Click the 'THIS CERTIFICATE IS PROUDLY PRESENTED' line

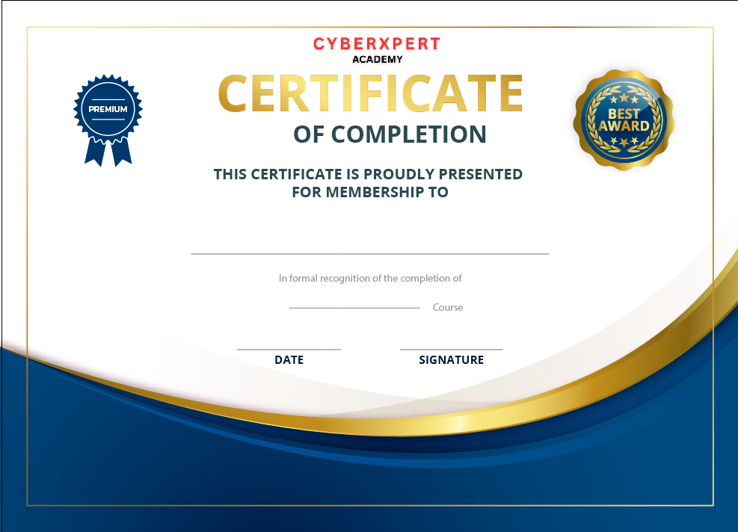click(368, 174)
